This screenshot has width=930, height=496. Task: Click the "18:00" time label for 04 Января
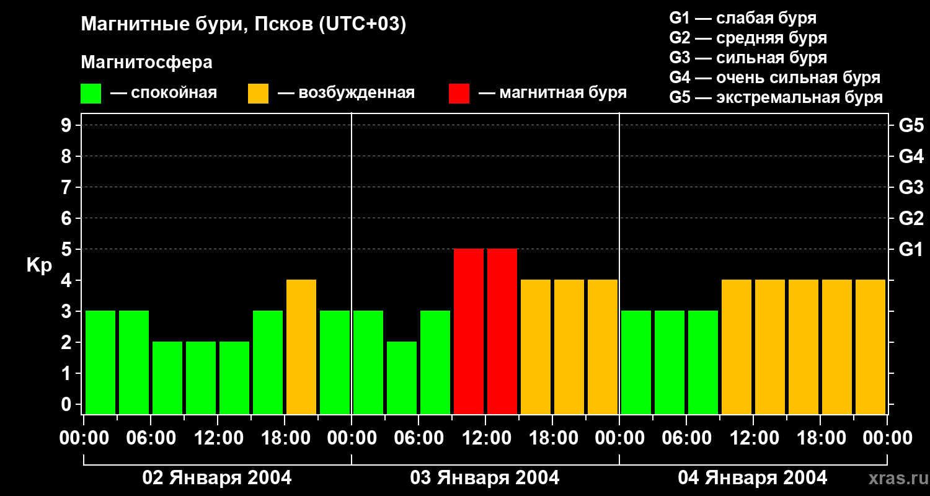coord(820,438)
